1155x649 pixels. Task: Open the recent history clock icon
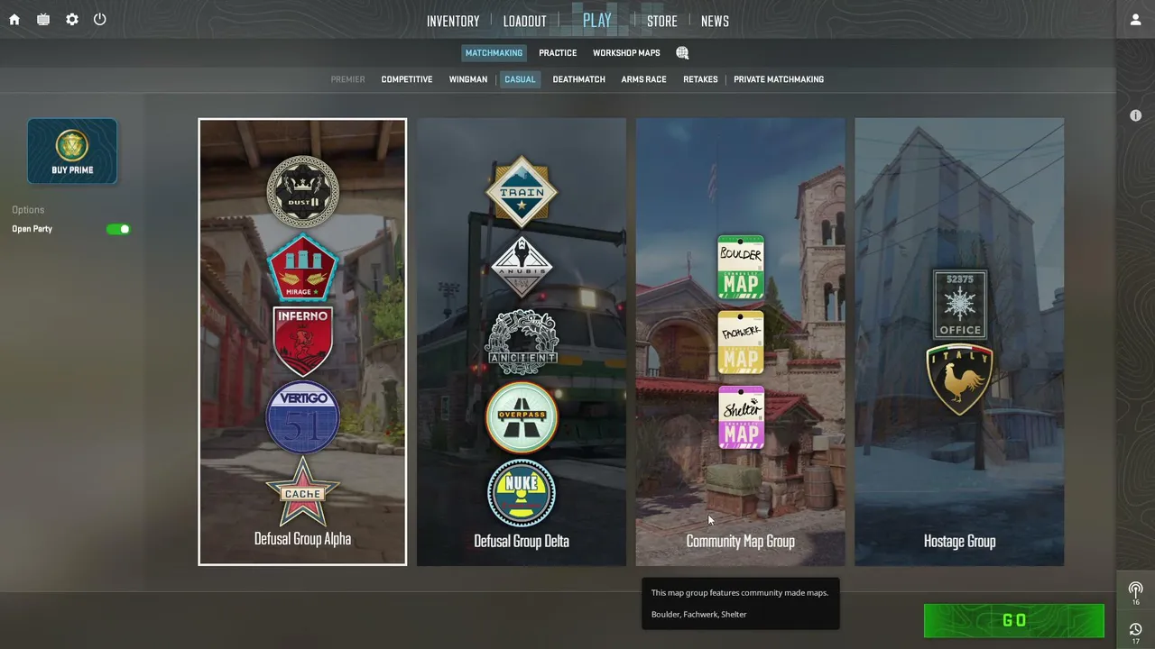[x=1135, y=631]
